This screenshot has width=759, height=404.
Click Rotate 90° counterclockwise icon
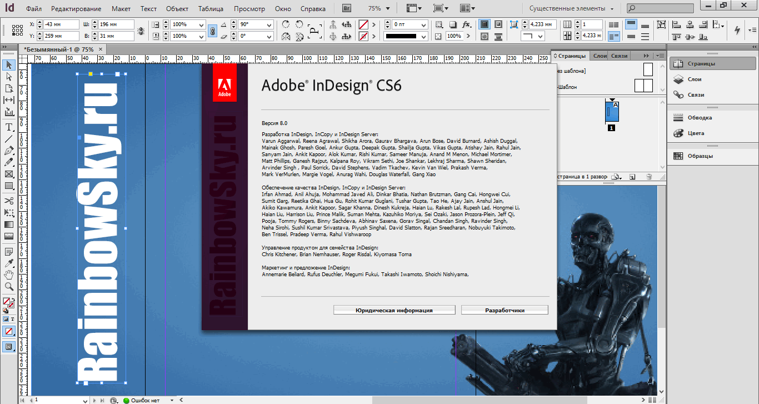299,24
